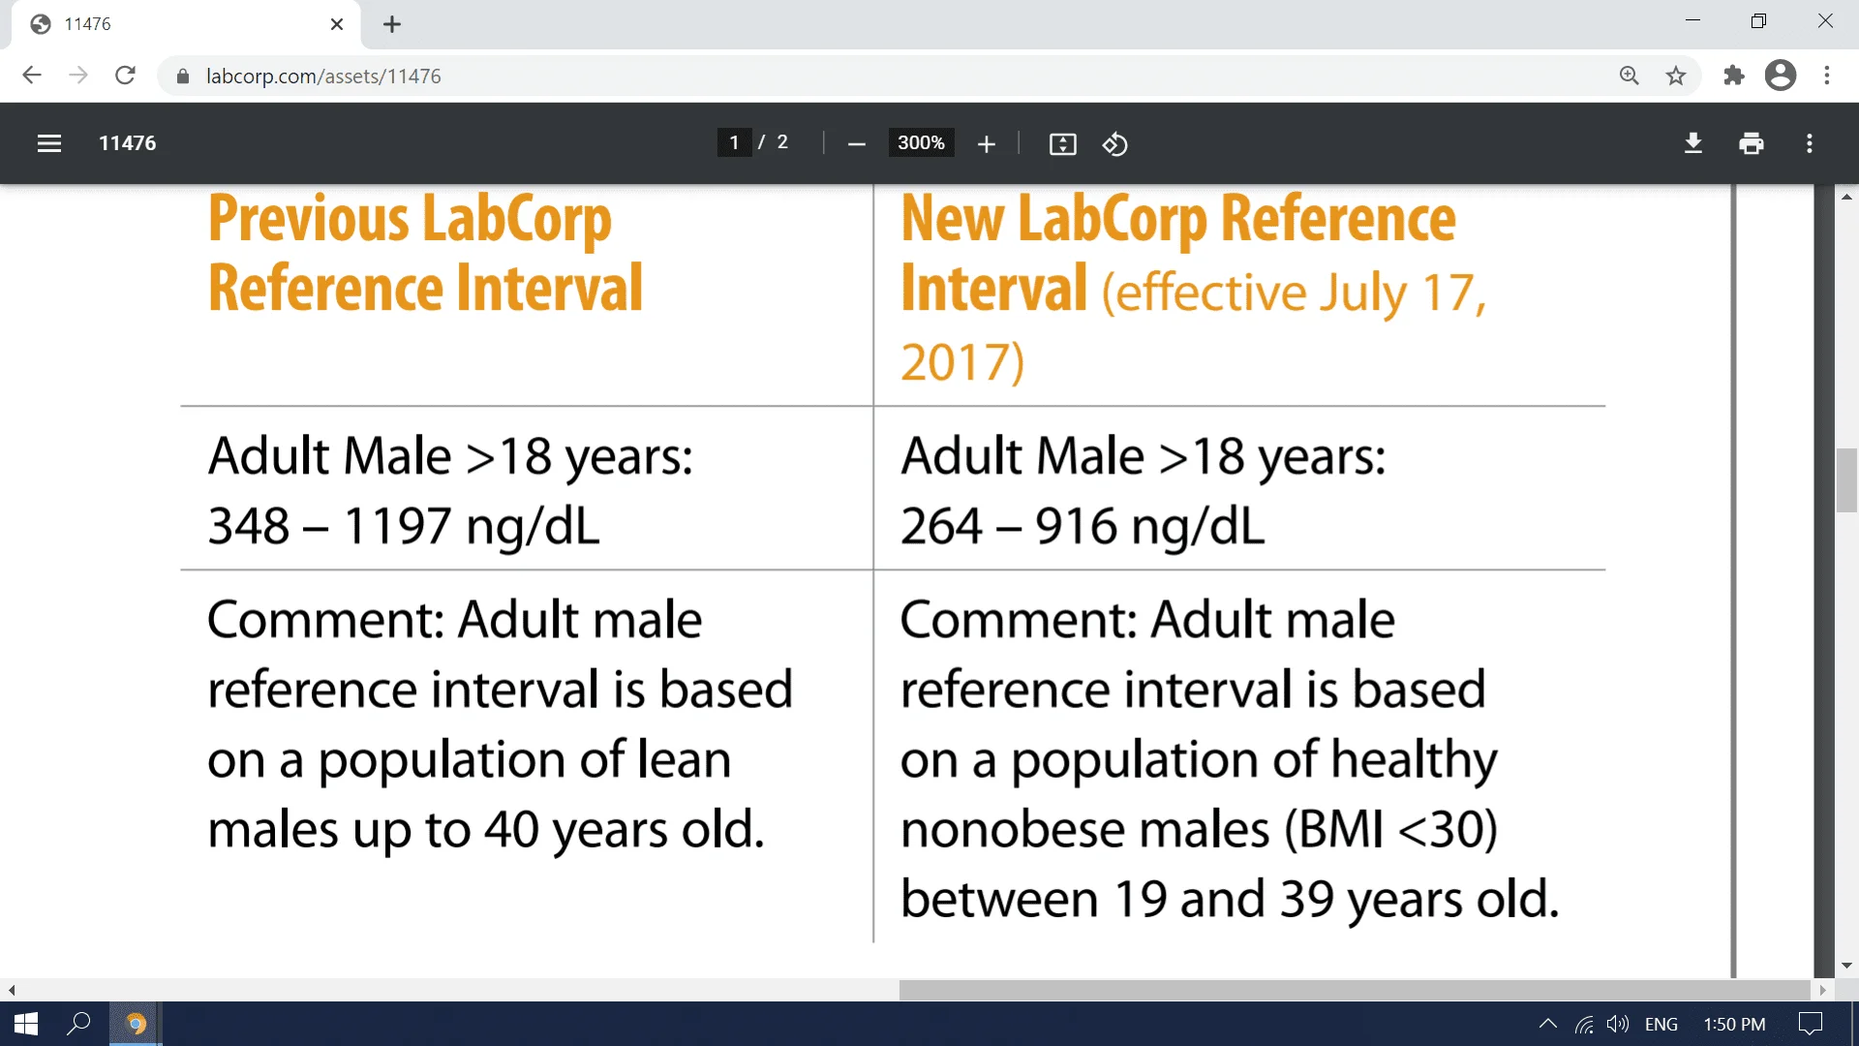Go back to previous page
The image size is (1859, 1046).
[x=32, y=76]
